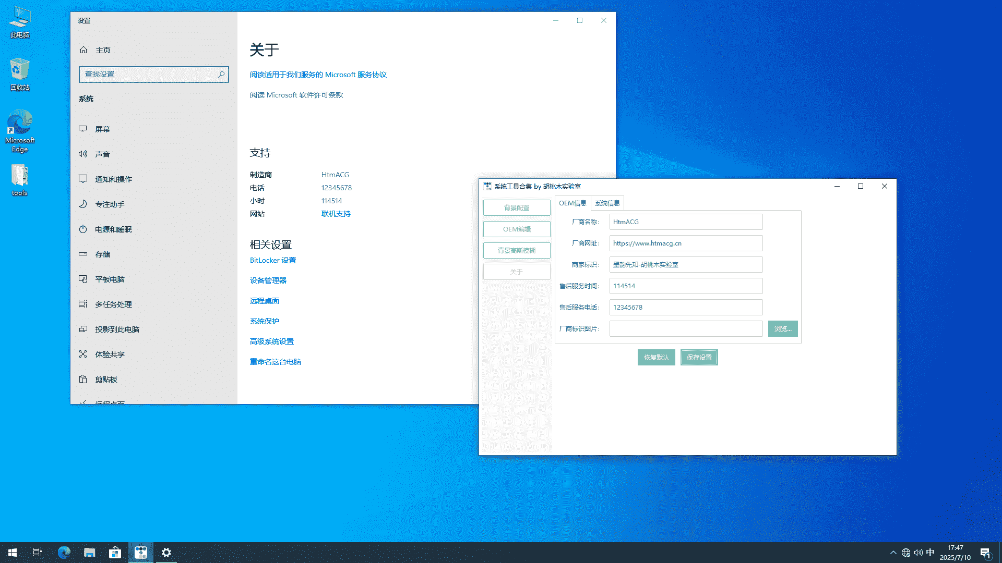Open File Explorer from the taskbar

click(x=89, y=553)
